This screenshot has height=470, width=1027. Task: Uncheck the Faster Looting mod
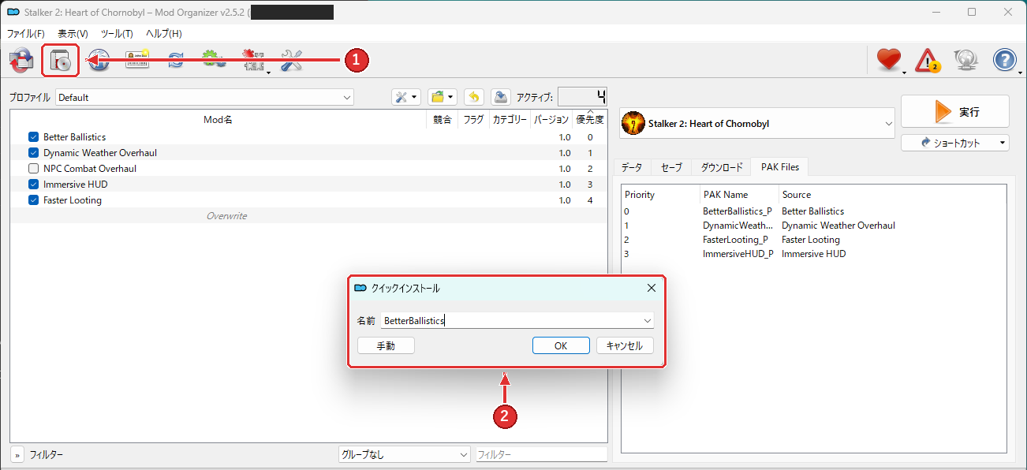(x=33, y=200)
